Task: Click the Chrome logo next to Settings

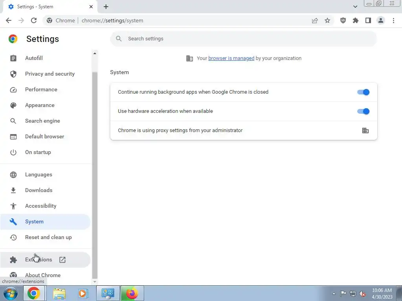Action: [13, 39]
